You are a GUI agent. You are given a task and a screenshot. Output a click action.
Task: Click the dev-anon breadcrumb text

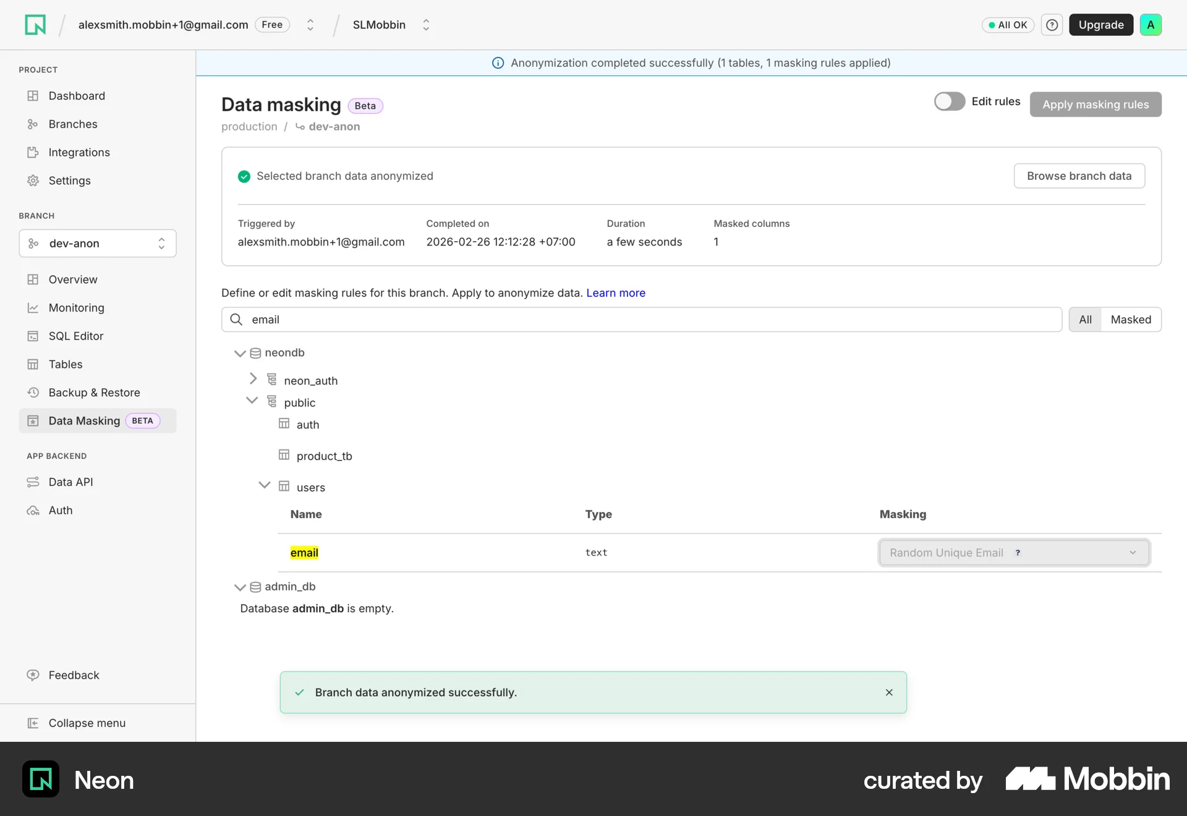point(334,127)
